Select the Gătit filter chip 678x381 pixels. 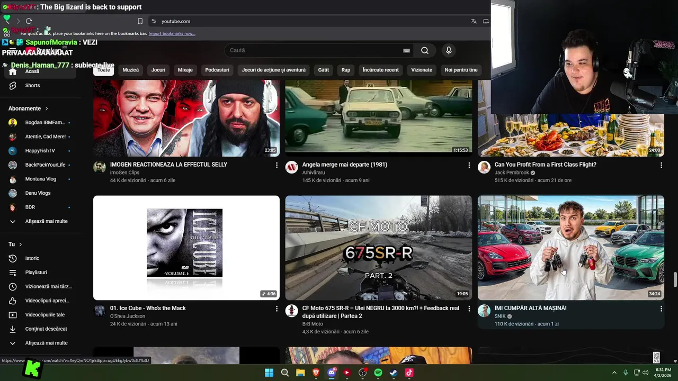coord(324,70)
